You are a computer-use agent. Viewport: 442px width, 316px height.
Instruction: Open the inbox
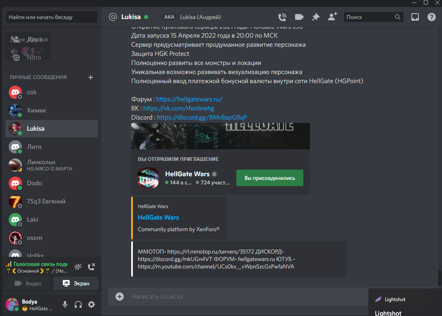tap(415, 17)
